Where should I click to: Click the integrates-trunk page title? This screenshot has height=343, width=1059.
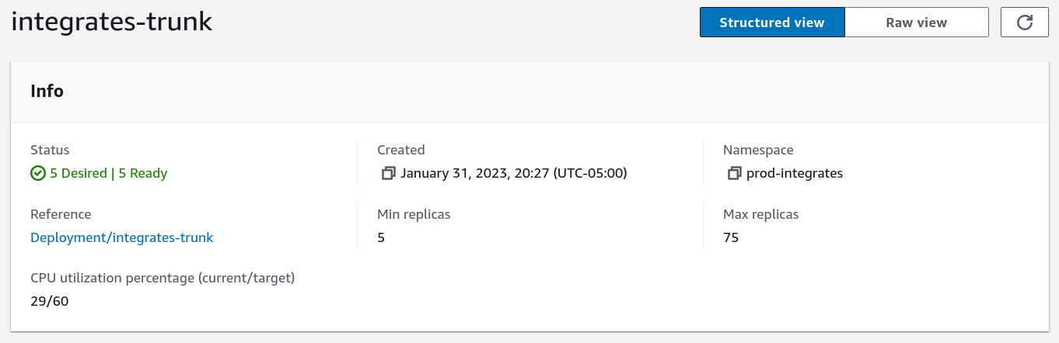tap(112, 22)
